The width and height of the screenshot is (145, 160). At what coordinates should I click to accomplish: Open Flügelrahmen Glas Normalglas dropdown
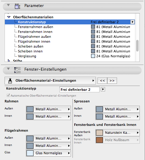pos(48,153)
